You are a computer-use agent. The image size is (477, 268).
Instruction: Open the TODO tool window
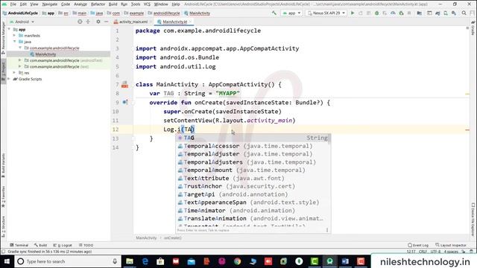tap(86, 245)
